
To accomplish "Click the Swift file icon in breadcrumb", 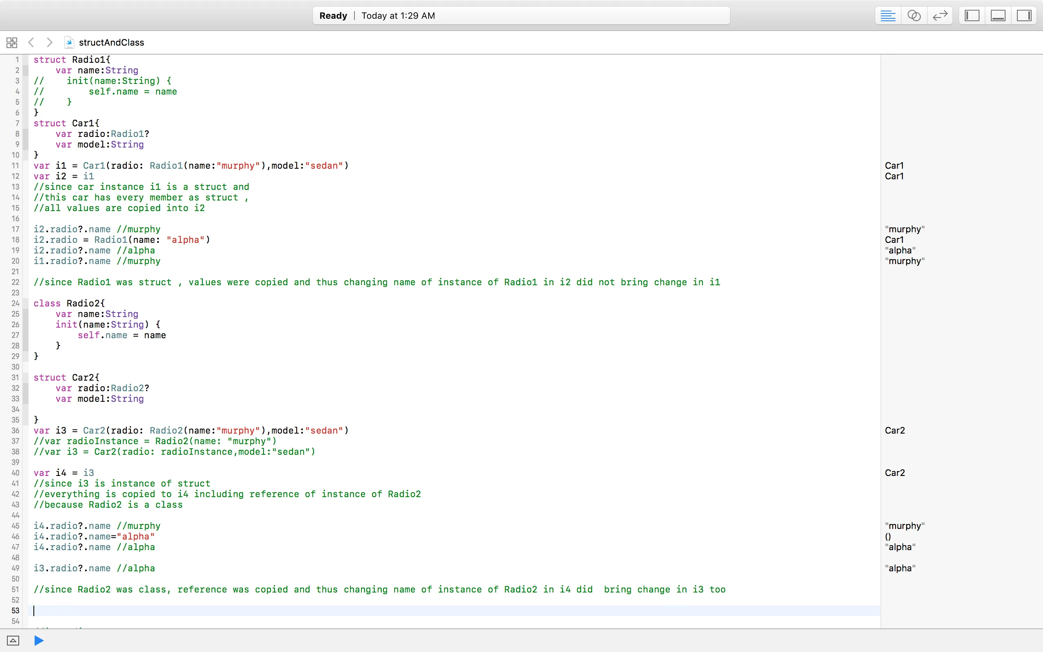I will pos(69,42).
